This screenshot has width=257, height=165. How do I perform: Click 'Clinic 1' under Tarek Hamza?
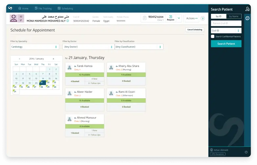pyautogui.click(x=77, y=70)
